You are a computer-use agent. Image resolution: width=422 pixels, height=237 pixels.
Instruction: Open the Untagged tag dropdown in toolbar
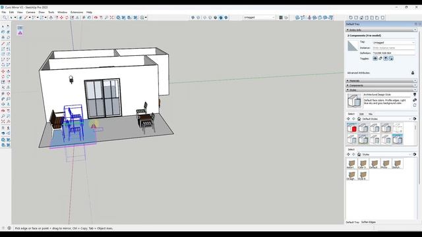click(259, 18)
